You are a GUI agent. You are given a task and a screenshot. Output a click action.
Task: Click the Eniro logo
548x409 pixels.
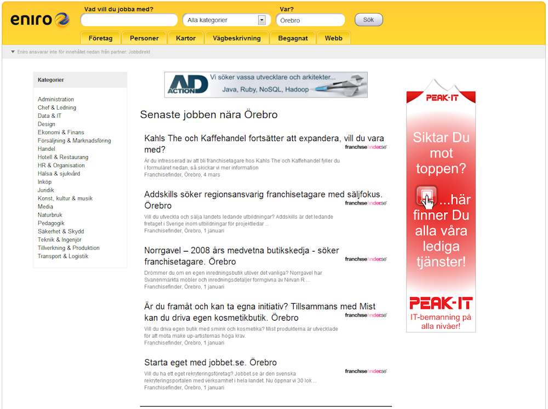[x=40, y=20]
